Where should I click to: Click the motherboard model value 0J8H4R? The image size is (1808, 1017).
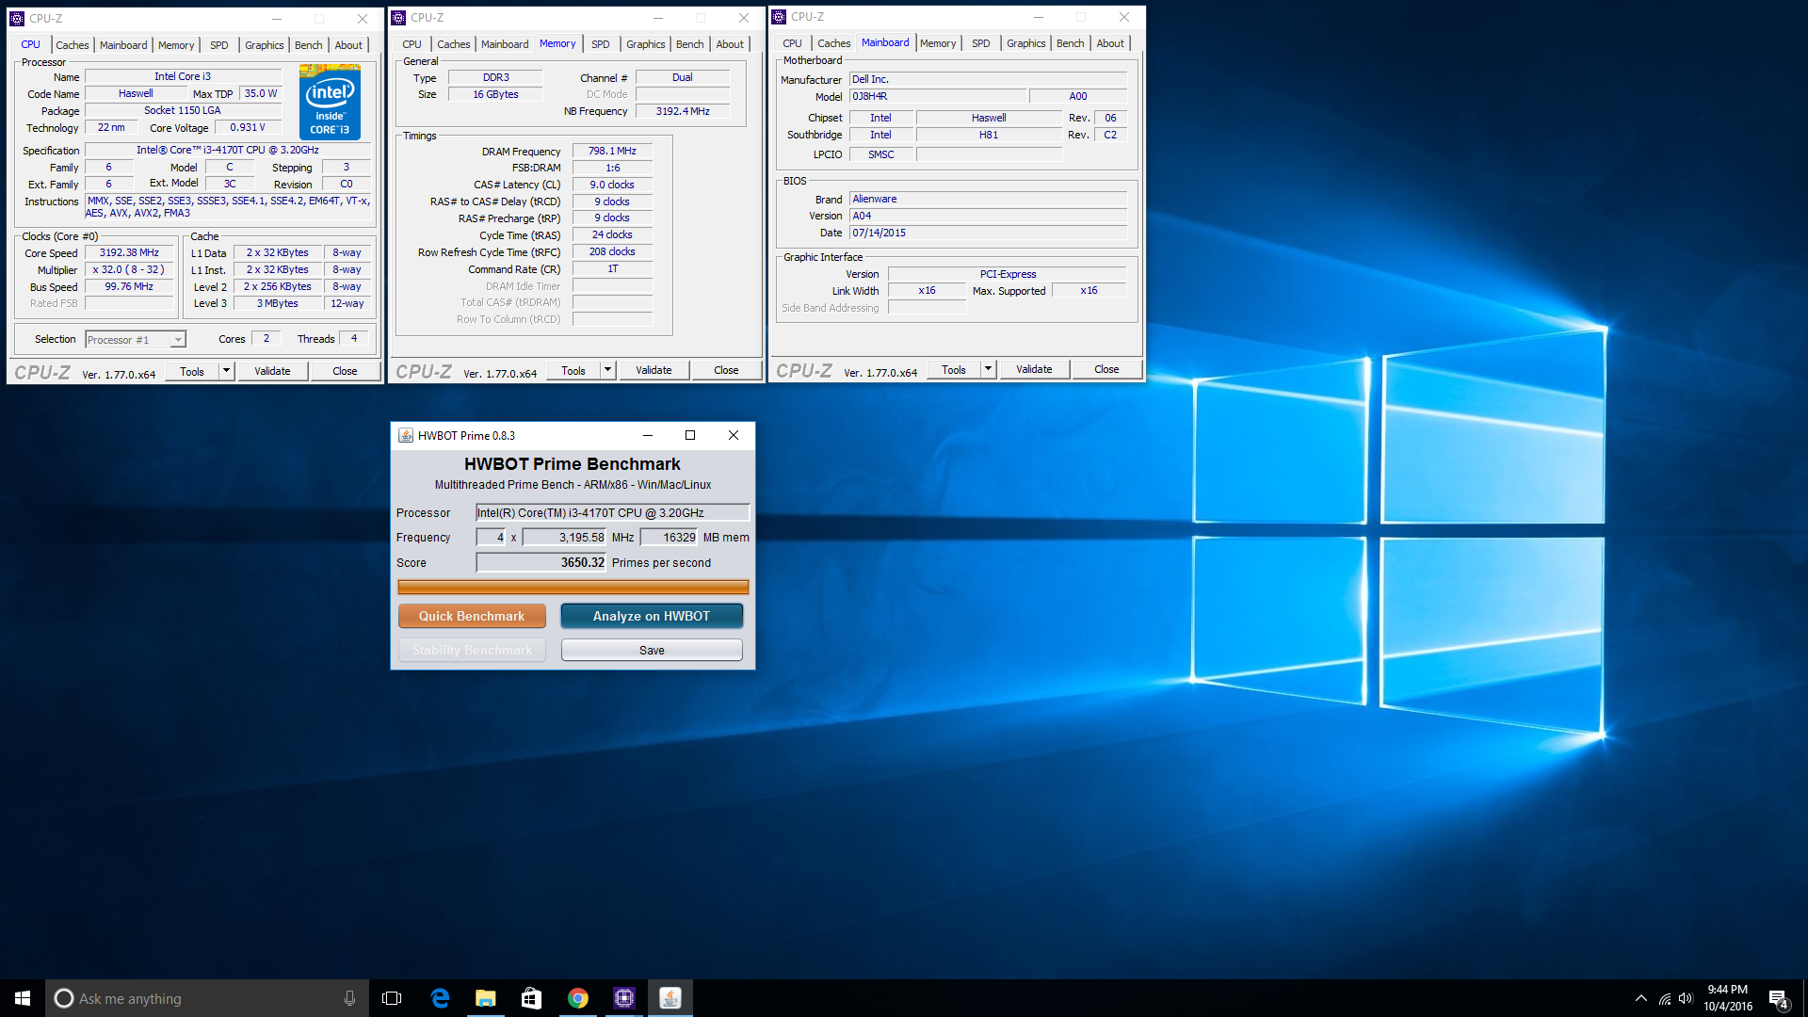coord(937,96)
